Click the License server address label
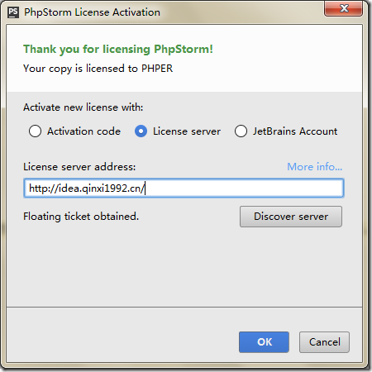The image size is (372, 372). [79, 167]
